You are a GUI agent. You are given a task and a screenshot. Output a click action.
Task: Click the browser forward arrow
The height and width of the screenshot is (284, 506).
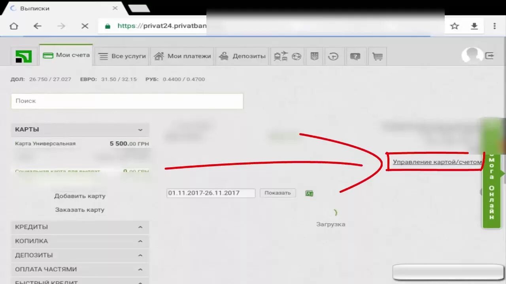(61, 26)
